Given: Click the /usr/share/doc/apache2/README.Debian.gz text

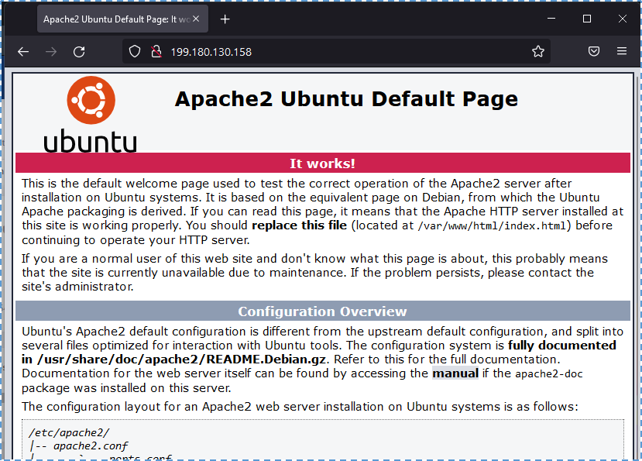Looking at the screenshot, I should pos(181,360).
